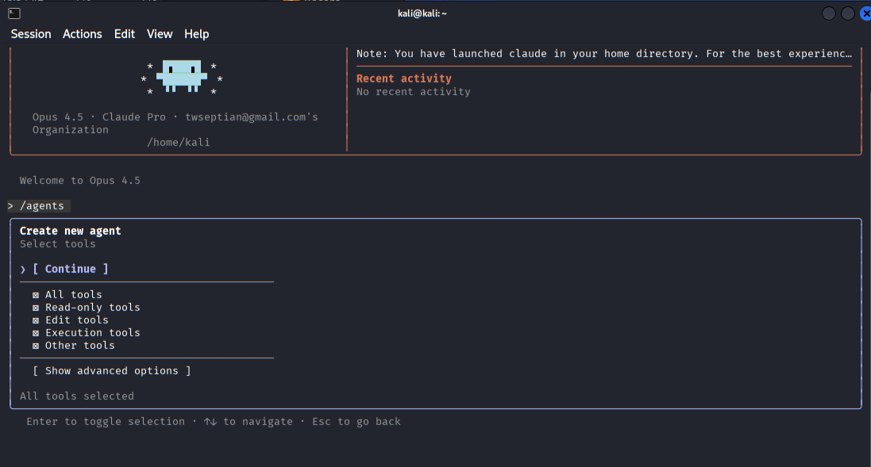Uncheck the Edit tools option
The image size is (871, 467).
(x=36, y=320)
